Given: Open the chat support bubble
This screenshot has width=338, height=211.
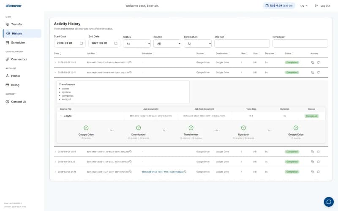Looking at the screenshot, I should click(329, 202).
